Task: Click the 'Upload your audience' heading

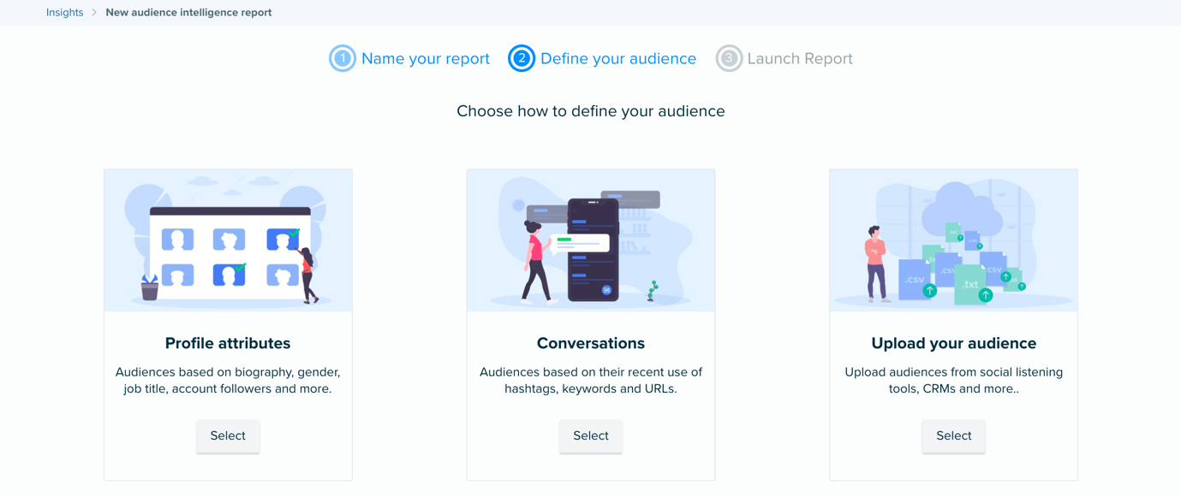Action: (953, 343)
